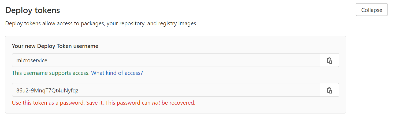Click the 'Deploy tokens' section heading

[32, 10]
